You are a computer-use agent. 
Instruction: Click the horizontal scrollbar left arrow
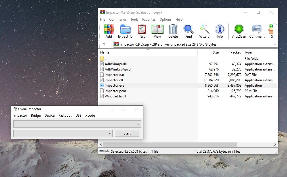pyautogui.click(x=101, y=144)
